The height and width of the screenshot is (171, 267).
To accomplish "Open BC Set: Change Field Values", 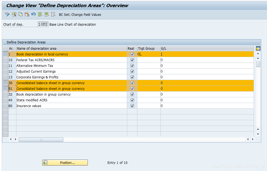I will pyautogui.click(x=80, y=15).
